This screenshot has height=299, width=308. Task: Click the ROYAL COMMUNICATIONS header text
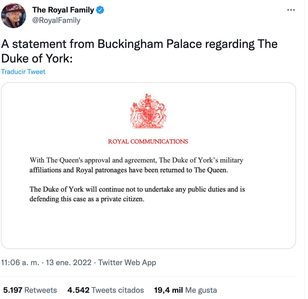pos(148,142)
